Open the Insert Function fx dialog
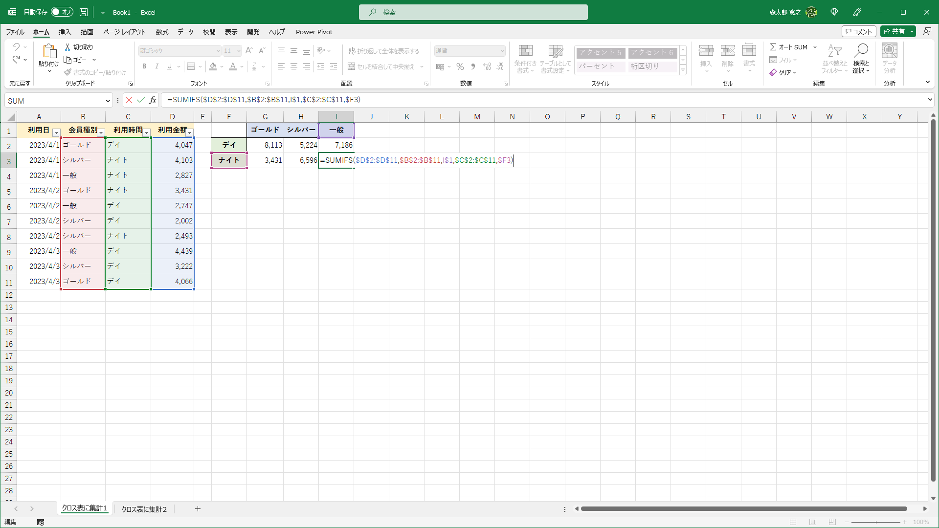This screenshot has height=528, width=939. point(153,100)
